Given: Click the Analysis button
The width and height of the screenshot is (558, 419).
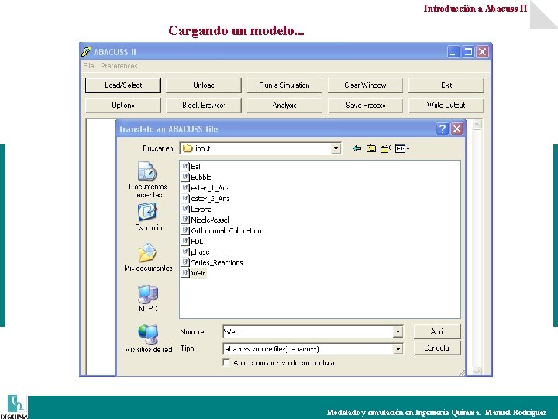Looking at the screenshot, I should [284, 105].
